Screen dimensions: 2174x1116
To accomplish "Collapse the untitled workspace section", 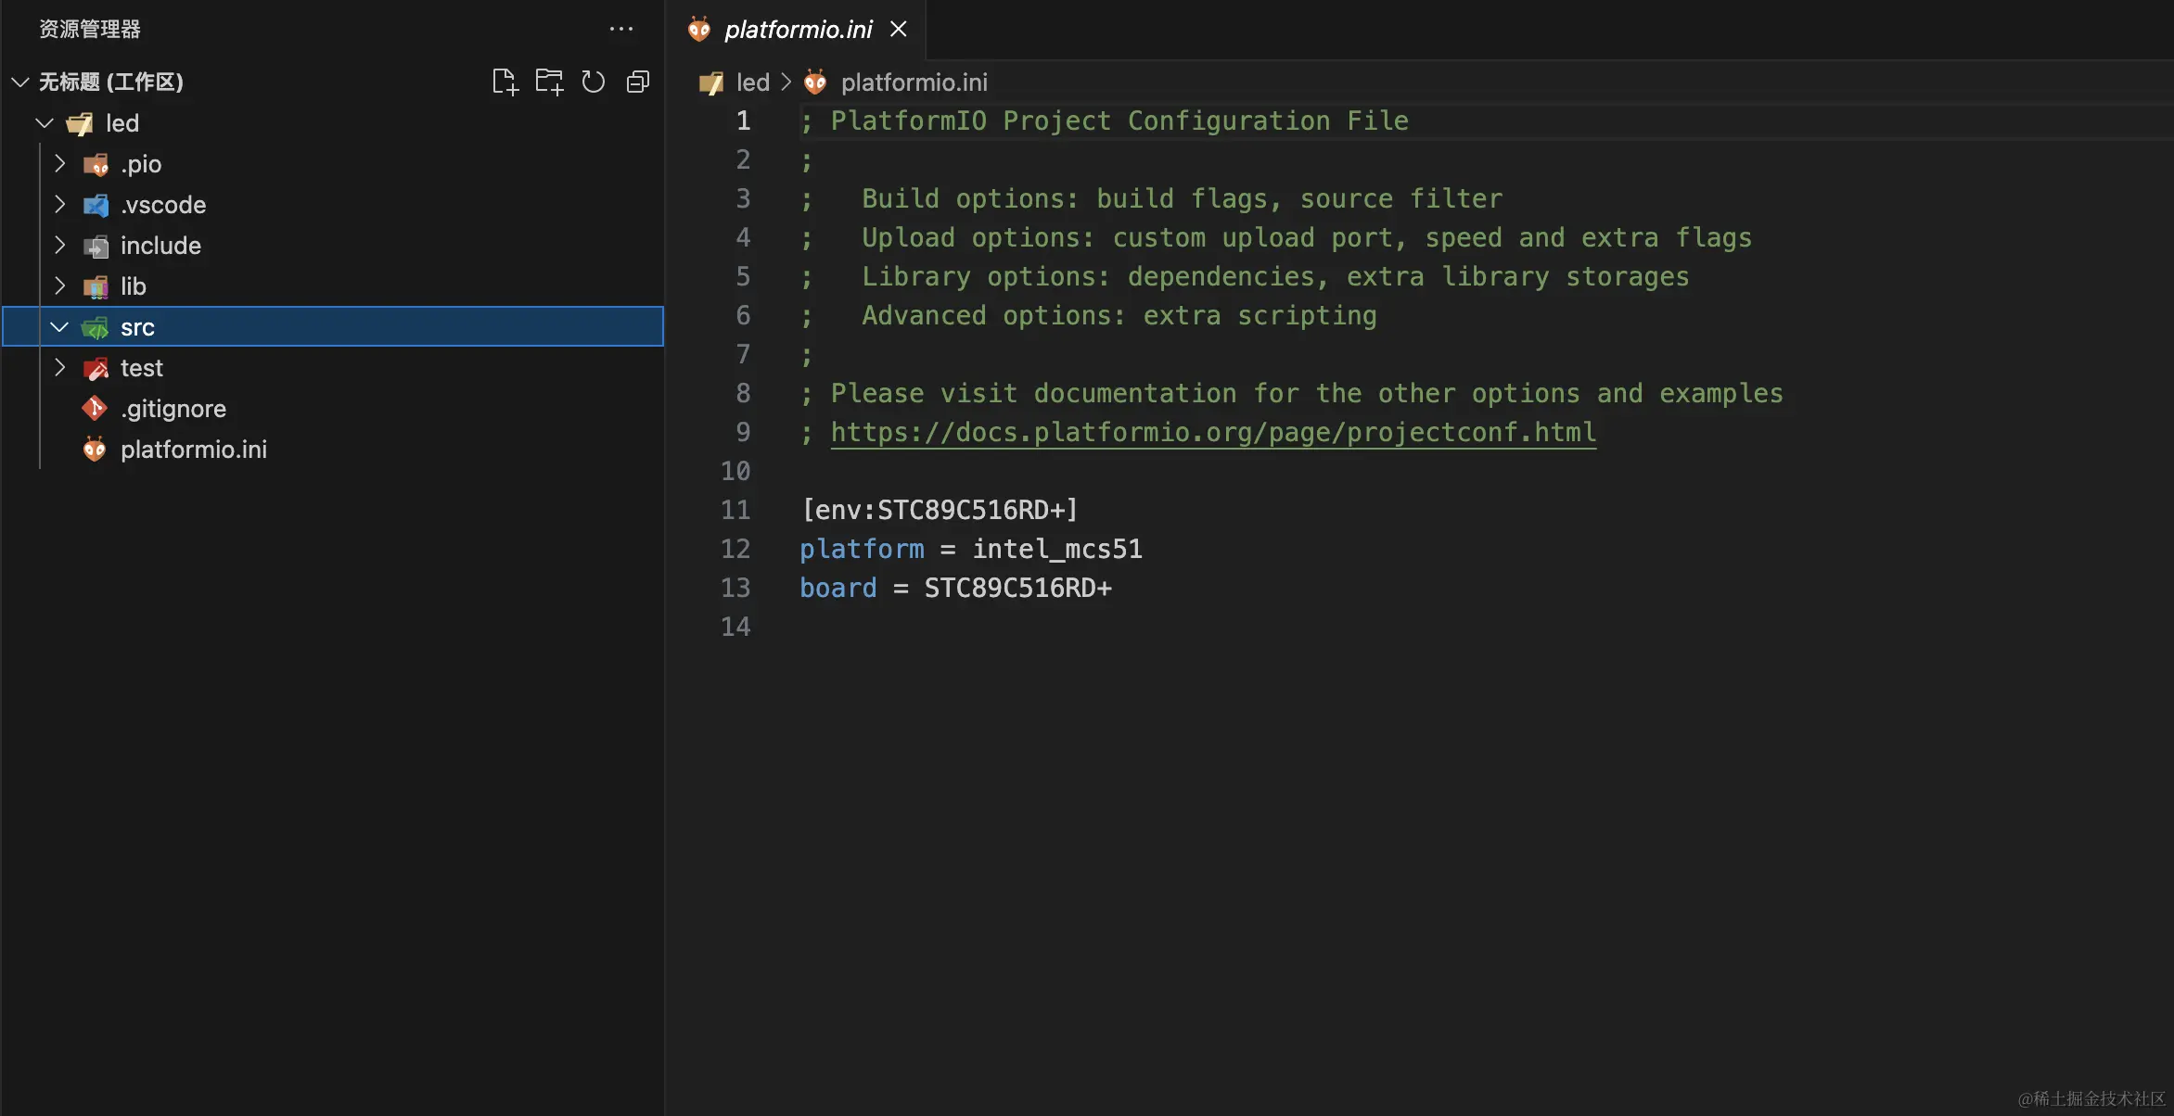I will (20, 82).
